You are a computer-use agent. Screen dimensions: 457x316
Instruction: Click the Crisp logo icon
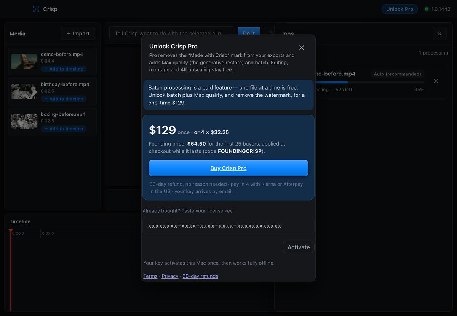click(x=36, y=9)
